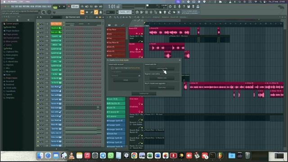Screen dimensions: 288x162
Task: Select the FX Ambient #2 item in picker
Action: [x=116, y=112]
